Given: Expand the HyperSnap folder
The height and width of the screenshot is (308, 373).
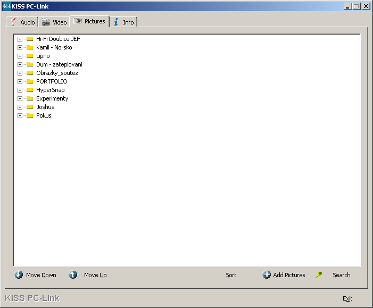Looking at the screenshot, I should [20, 90].
